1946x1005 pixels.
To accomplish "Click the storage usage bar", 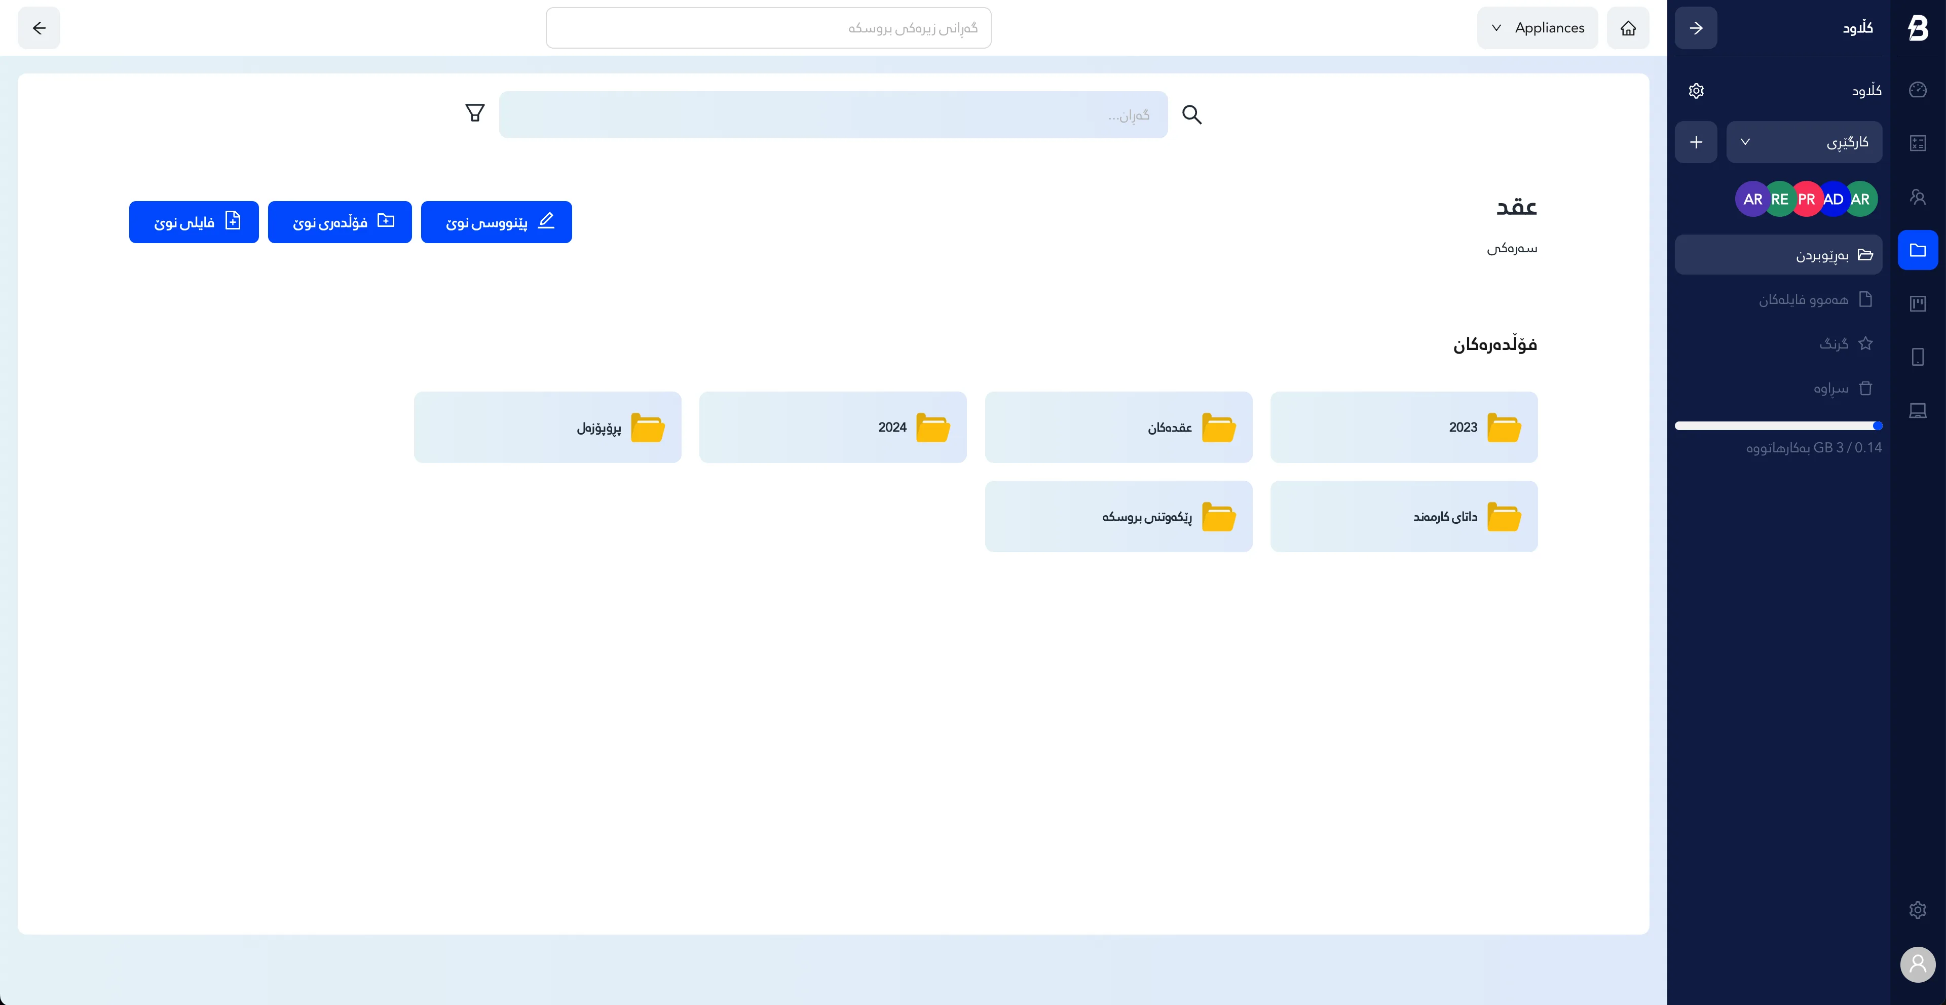I will click(1778, 426).
